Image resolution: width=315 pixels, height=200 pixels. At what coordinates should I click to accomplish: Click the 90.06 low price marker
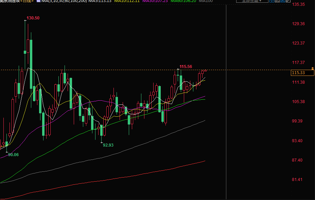(14, 155)
